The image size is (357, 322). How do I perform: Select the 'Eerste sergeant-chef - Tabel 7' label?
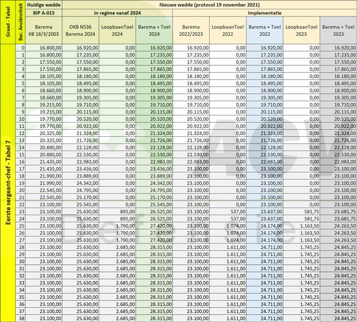8,182
